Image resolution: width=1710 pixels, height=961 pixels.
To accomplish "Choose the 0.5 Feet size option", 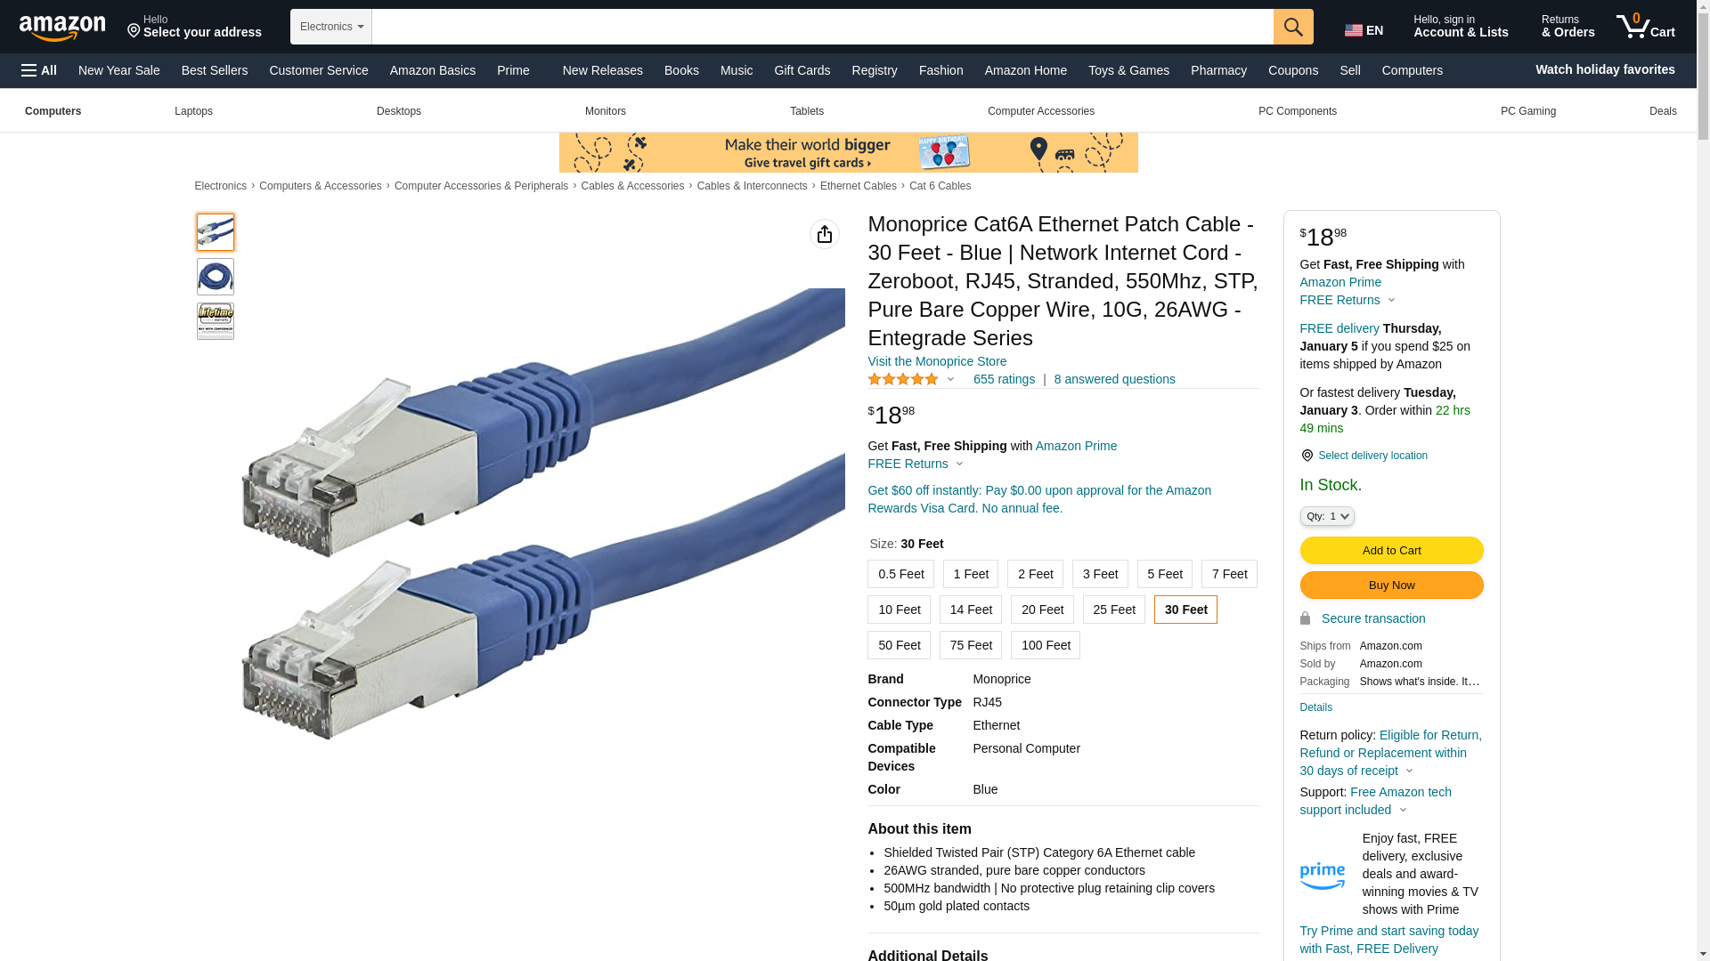I will (x=900, y=574).
